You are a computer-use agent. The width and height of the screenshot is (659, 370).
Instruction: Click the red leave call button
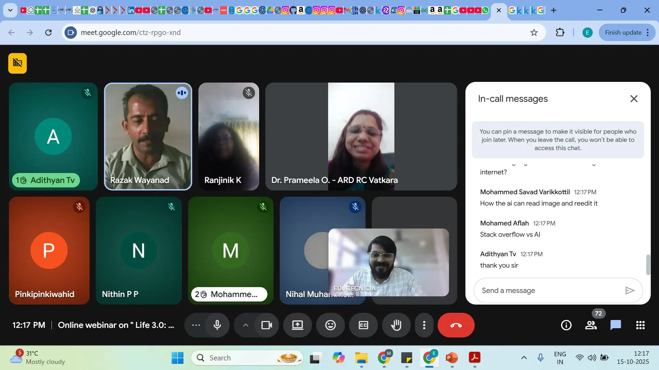tap(456, 325)
